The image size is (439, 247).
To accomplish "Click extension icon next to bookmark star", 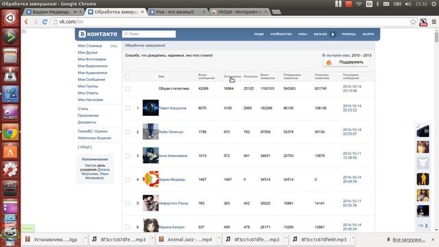I will tap(423, 22).
